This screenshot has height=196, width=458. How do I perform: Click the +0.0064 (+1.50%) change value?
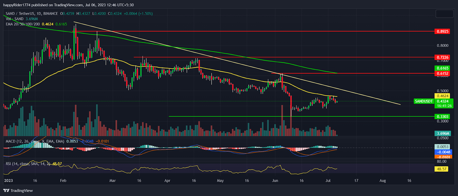pyautogui.click(x=138, y=13)
